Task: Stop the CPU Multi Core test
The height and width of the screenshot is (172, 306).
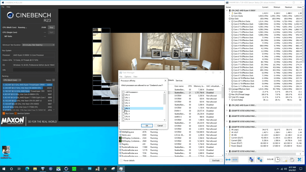Action: coord(51,27)
